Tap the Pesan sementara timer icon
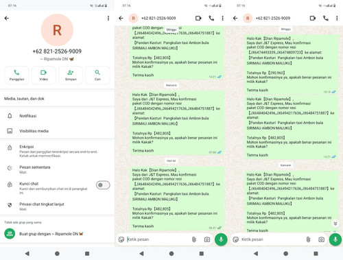The image size is (343, 260). tap(10, 168)
